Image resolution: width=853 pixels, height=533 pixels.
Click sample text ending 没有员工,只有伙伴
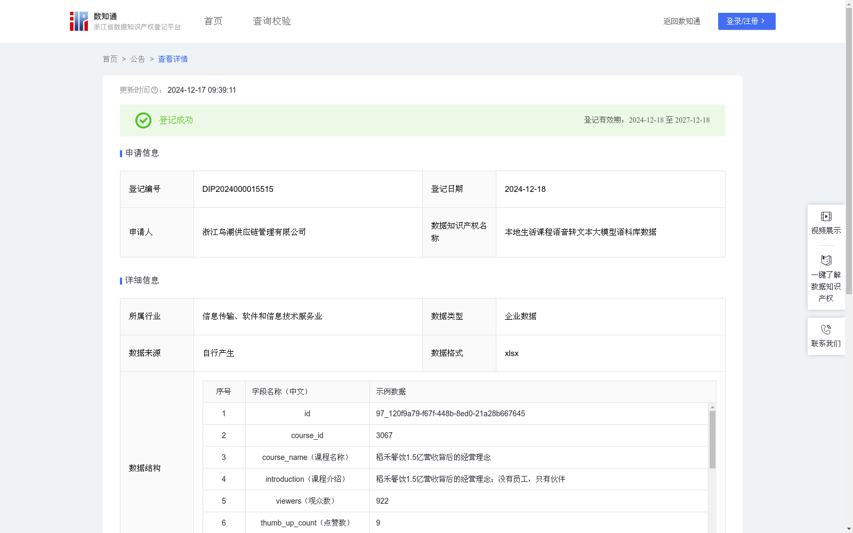(471, 479)
